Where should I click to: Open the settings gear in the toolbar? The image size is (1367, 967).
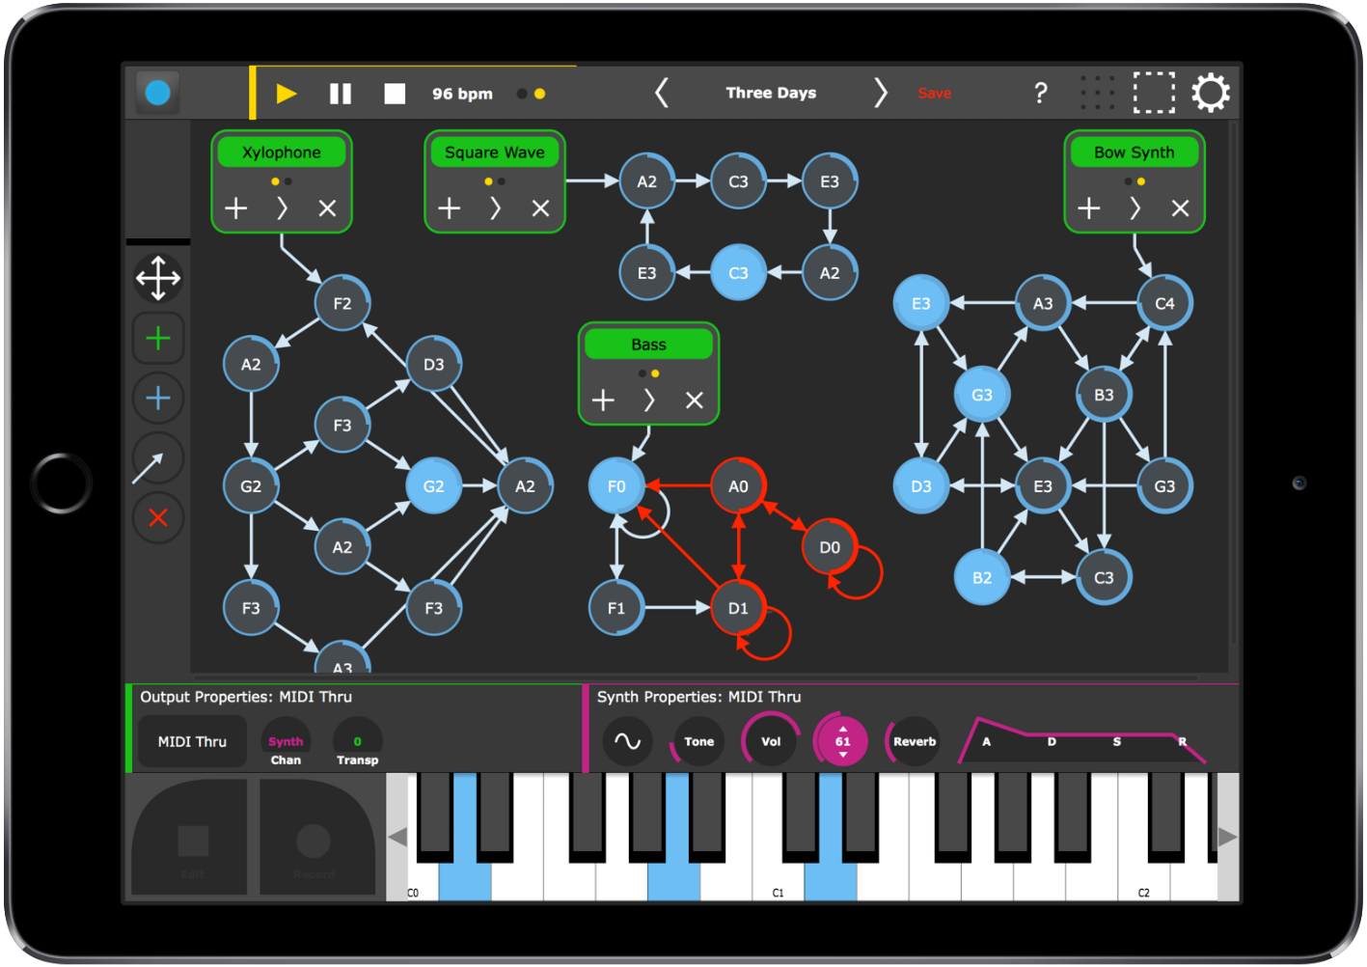coord(1211,93)
